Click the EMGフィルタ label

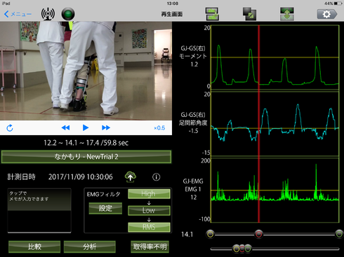pyautogui.click(x=103, y=194)
